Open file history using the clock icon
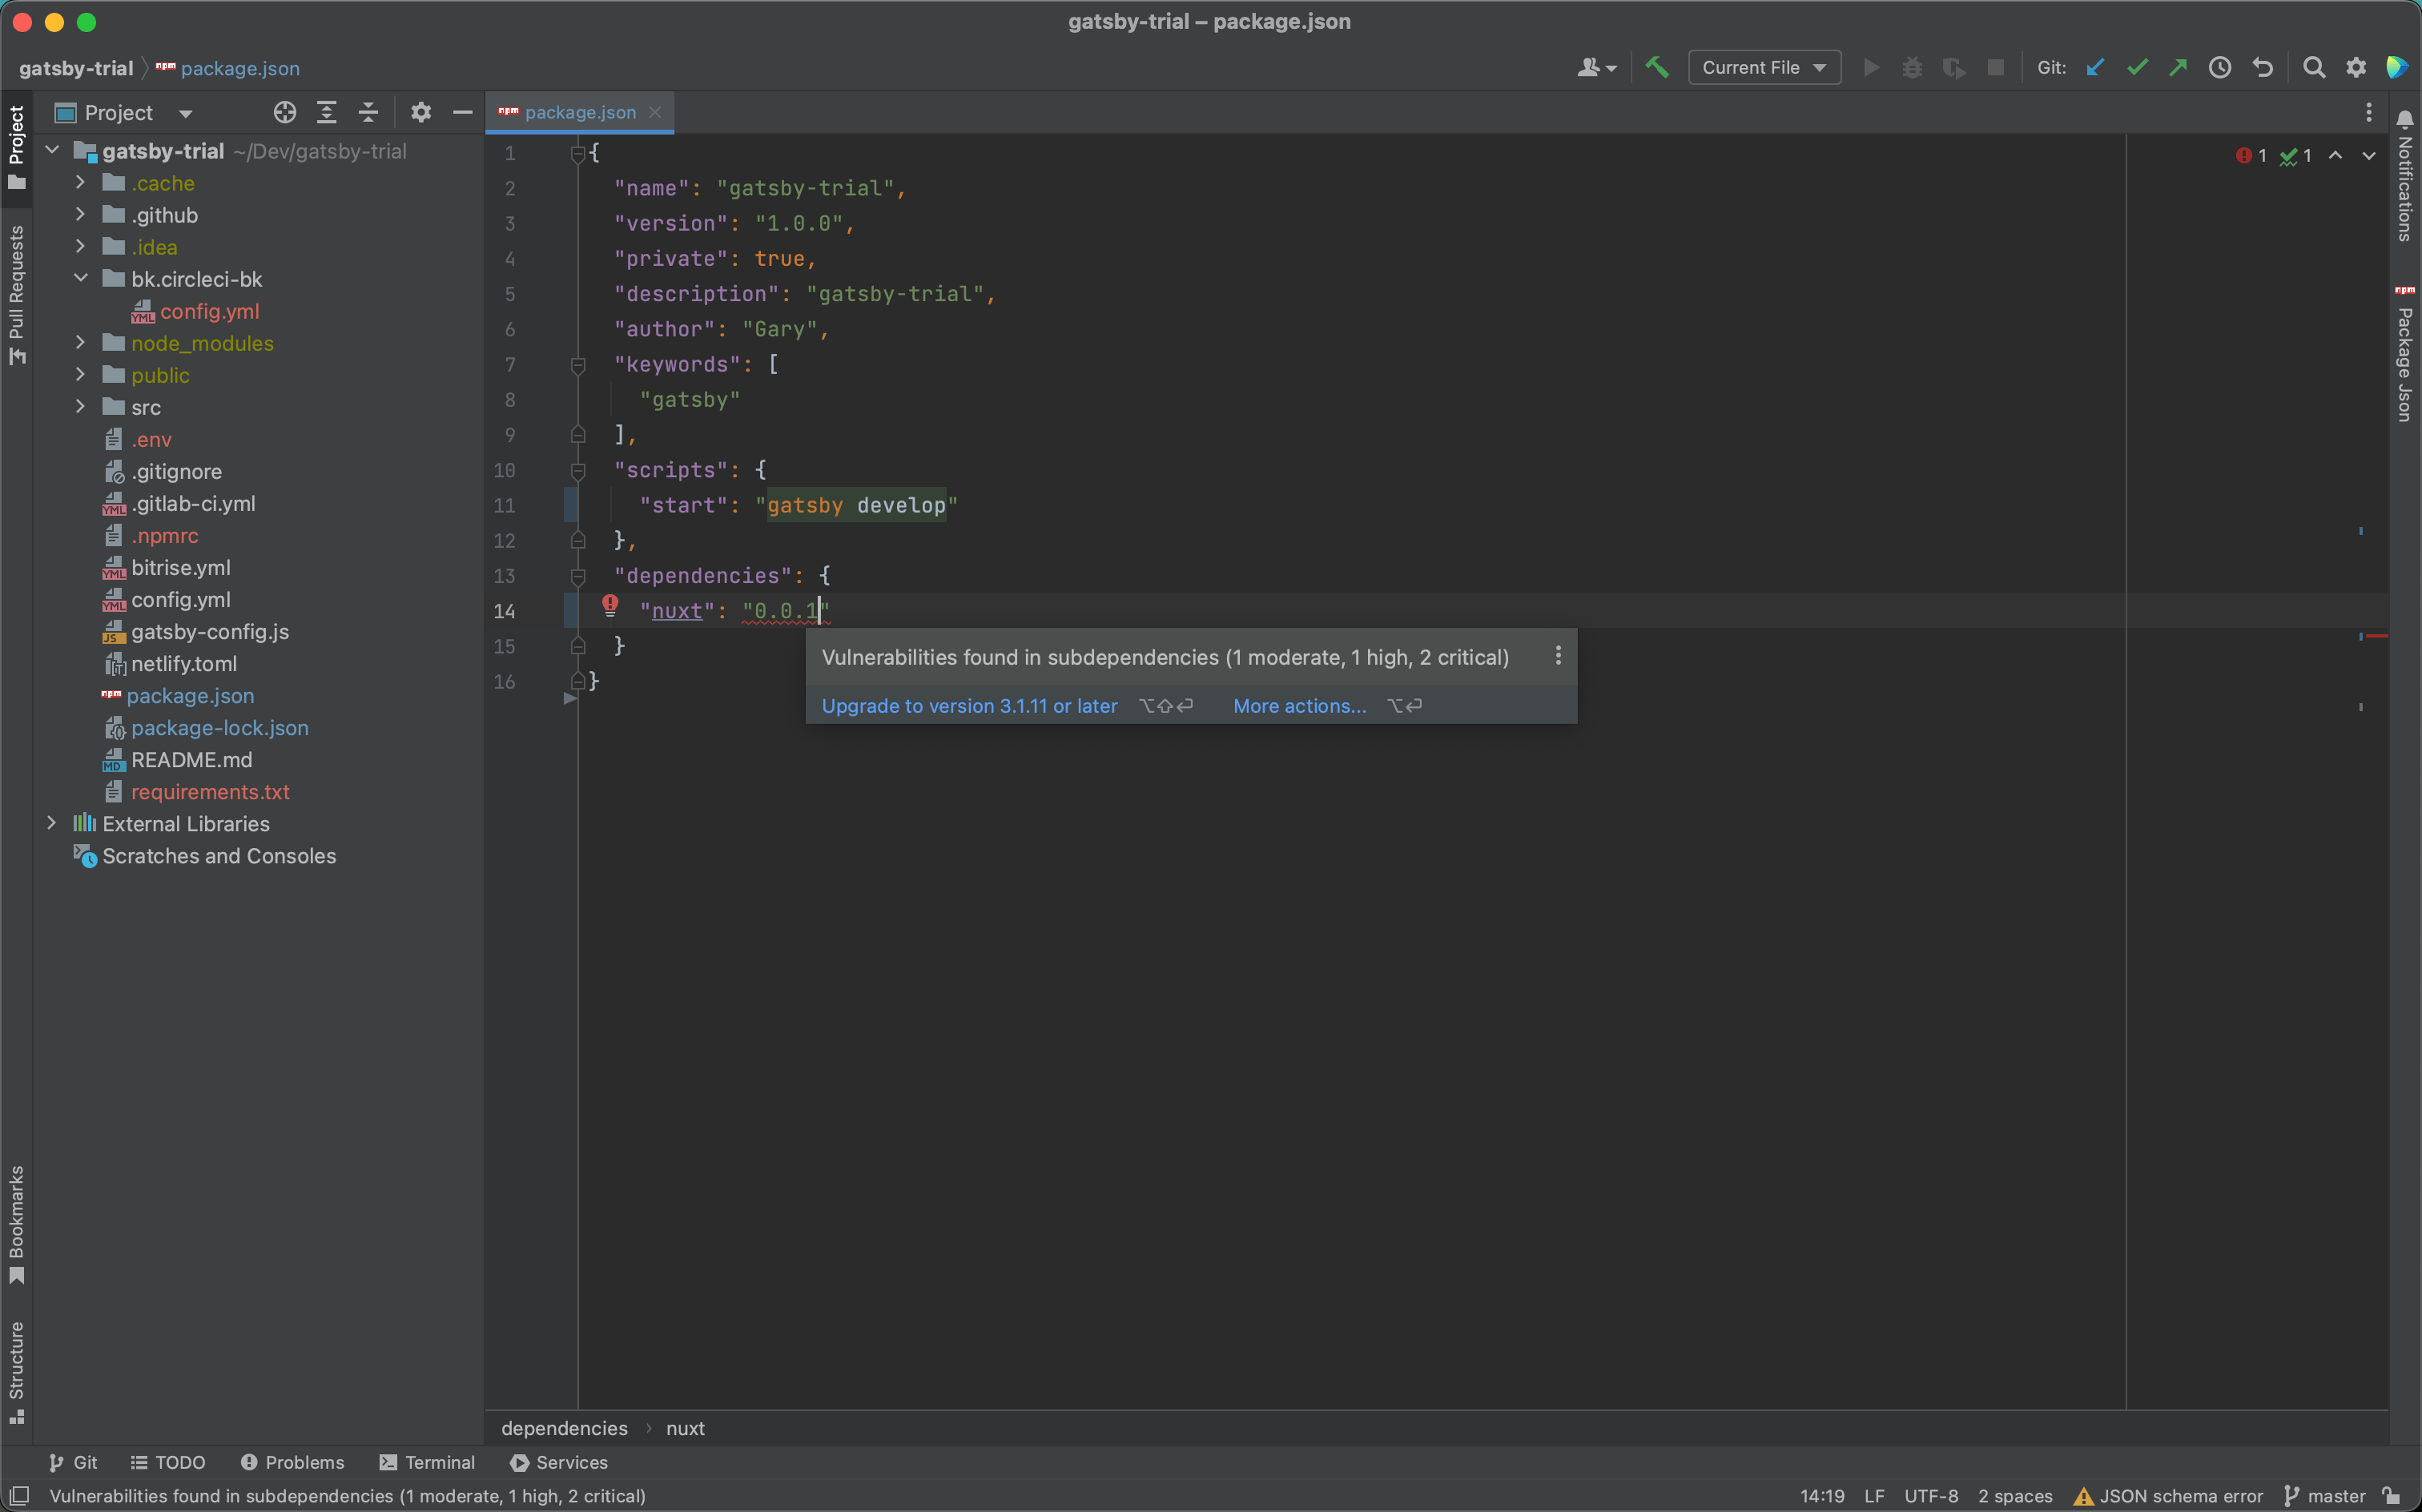This screenshot has width=2422, height=1512. [x=2219, y=67]
